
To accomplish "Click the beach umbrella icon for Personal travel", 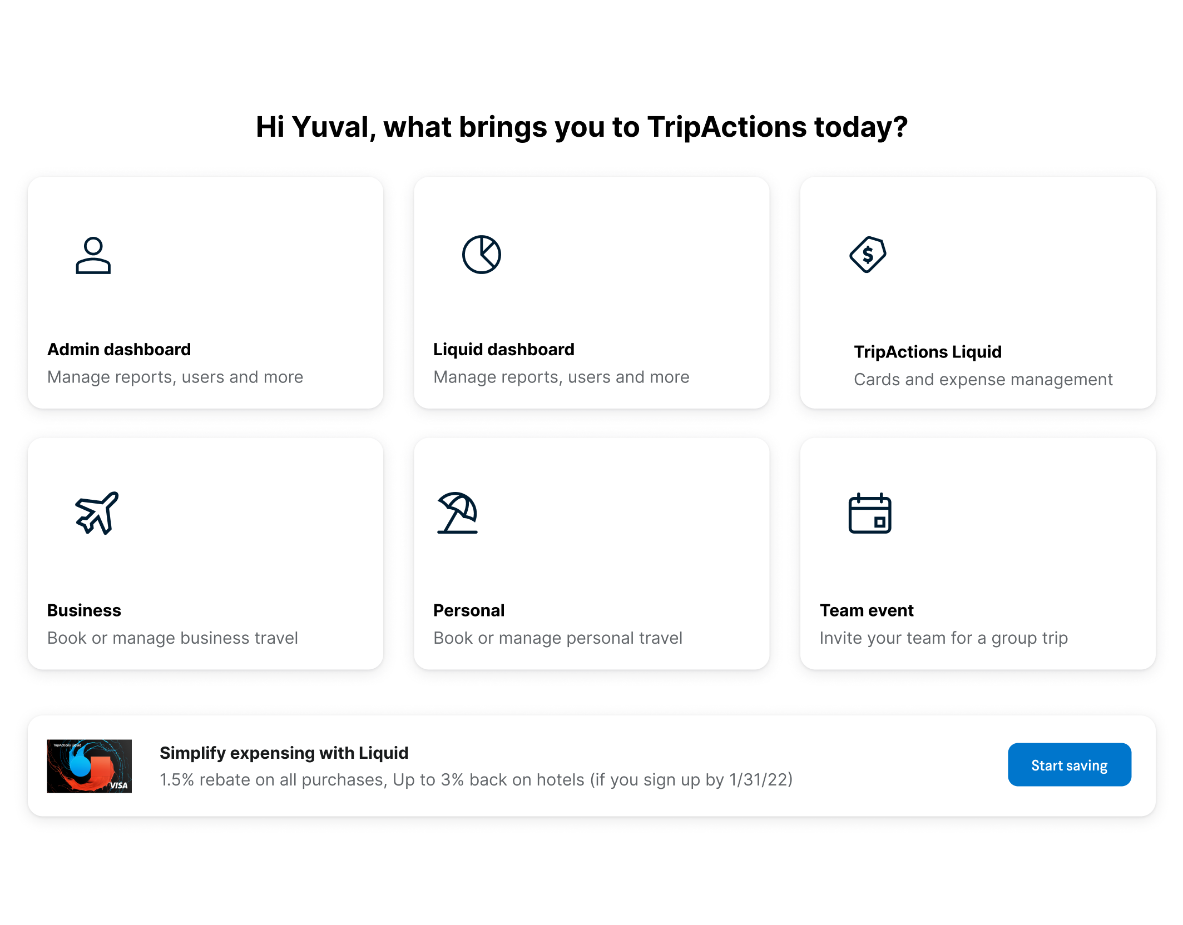I will coord(457,513).
